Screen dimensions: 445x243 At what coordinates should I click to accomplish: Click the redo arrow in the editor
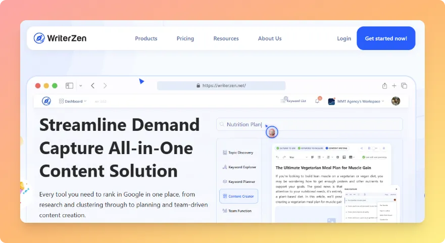pos(284,157)
